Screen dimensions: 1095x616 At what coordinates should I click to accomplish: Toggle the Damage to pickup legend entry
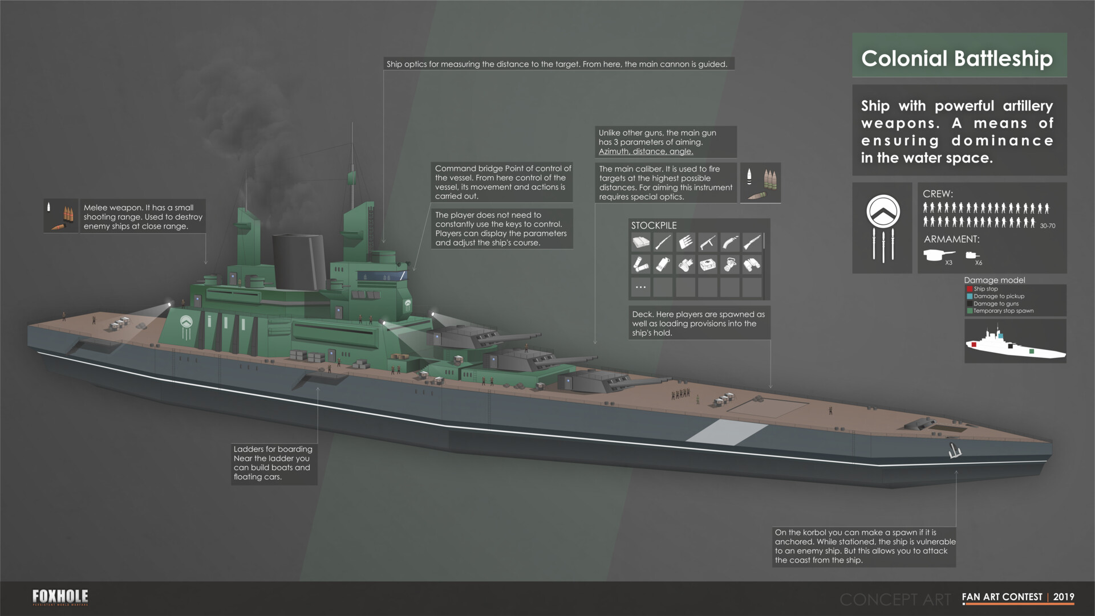[969, 296]
